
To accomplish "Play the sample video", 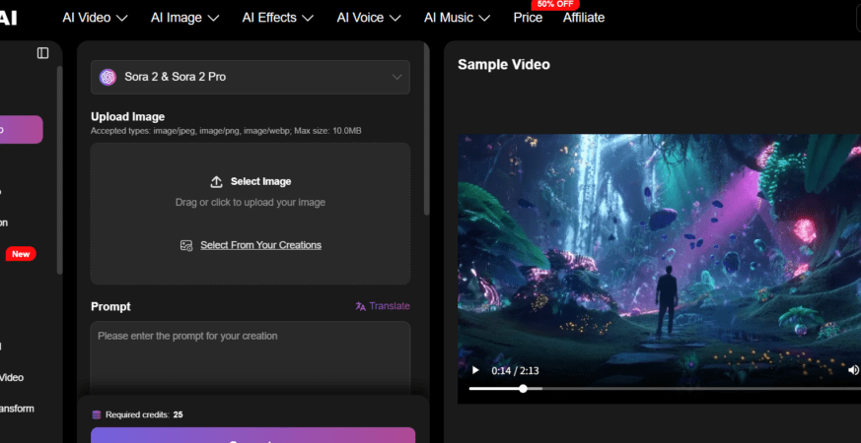I will 475,370.
